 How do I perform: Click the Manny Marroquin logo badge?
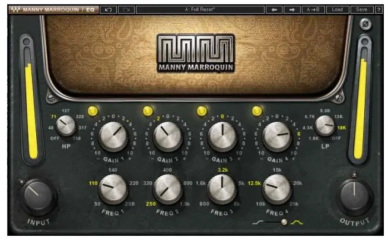[x=196, y=53]
